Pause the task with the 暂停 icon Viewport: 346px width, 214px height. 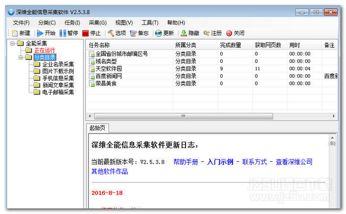click(x=62, y=33)
